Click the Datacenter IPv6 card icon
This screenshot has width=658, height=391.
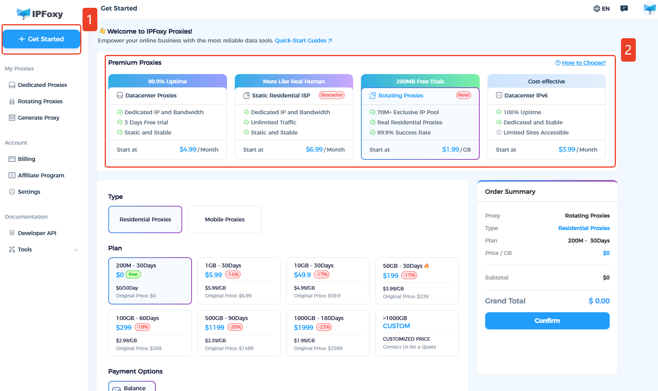(x=499, y=96)
